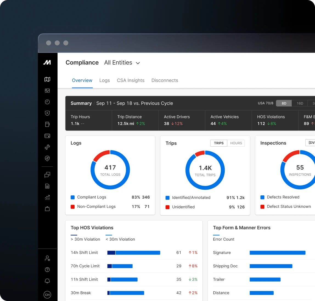Open the notifications bell icon
315x301 pixels.
point(47,281)
